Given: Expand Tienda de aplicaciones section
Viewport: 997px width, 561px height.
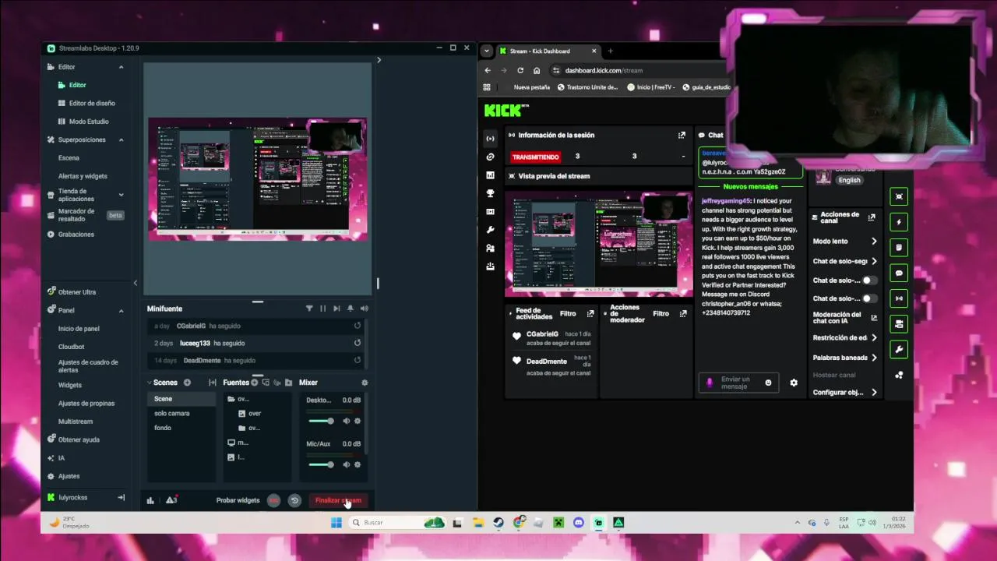Looking at the screenshot, I should point(121,195).
